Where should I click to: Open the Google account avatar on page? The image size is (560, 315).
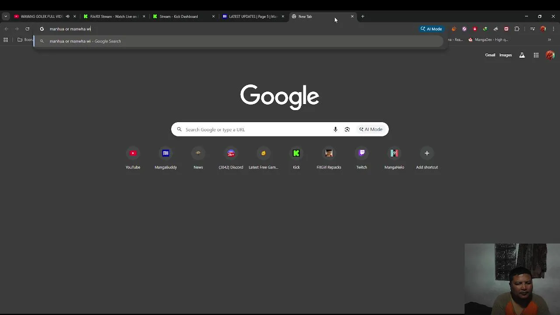click(550, 55)
